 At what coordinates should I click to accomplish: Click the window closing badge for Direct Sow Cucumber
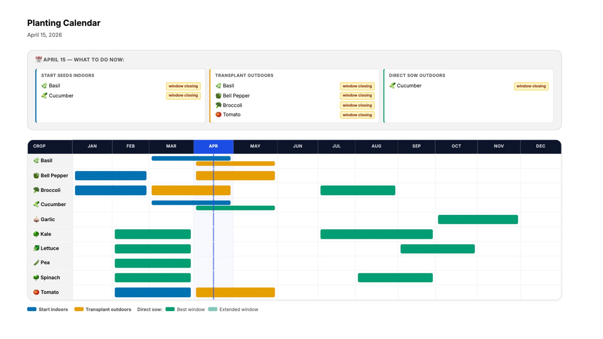tap(531, 86)
